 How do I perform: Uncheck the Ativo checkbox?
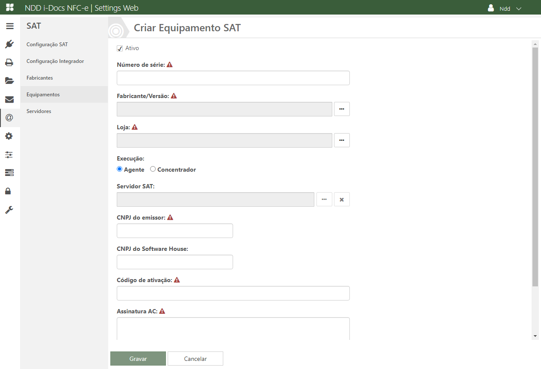tap(120, 48)
